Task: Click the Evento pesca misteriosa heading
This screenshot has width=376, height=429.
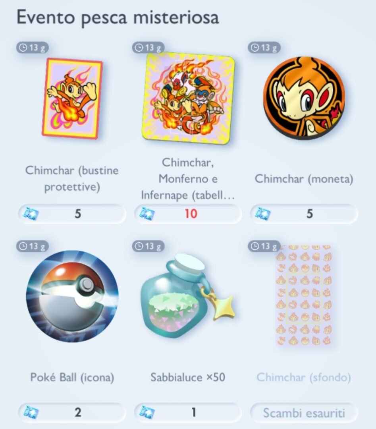Action: (118, 17)
